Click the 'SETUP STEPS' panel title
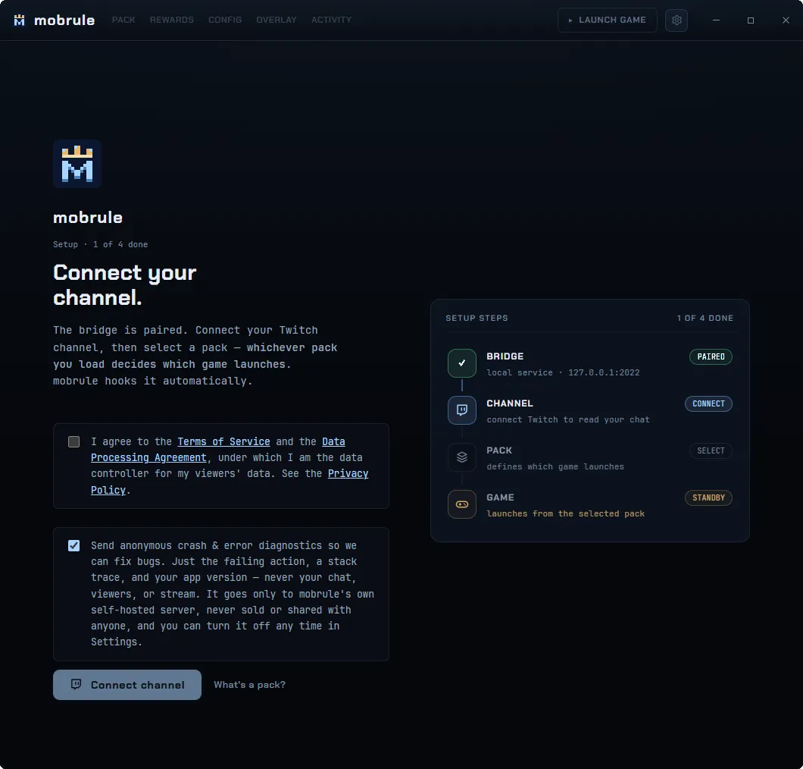Screen dimensions: 803x769 476,318
